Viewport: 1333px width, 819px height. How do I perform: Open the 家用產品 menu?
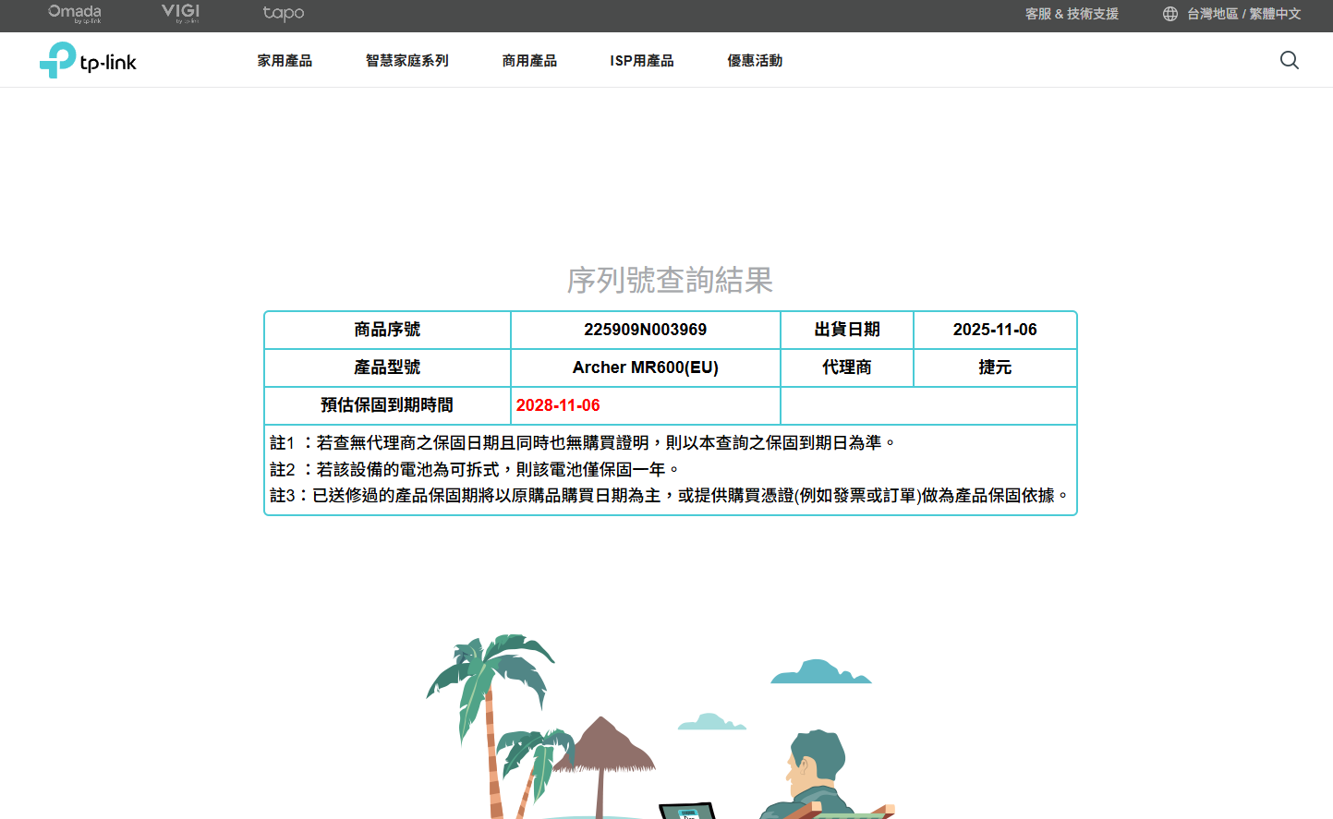point(285,60)
